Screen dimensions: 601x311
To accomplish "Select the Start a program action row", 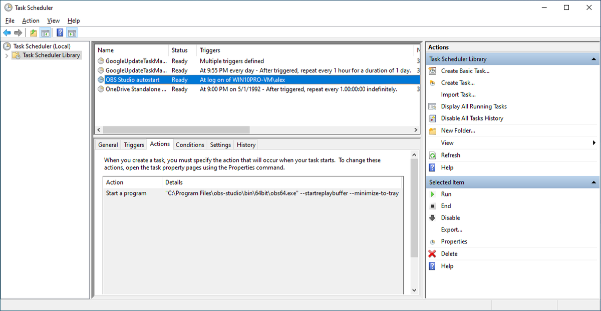I will coord(253,193).
